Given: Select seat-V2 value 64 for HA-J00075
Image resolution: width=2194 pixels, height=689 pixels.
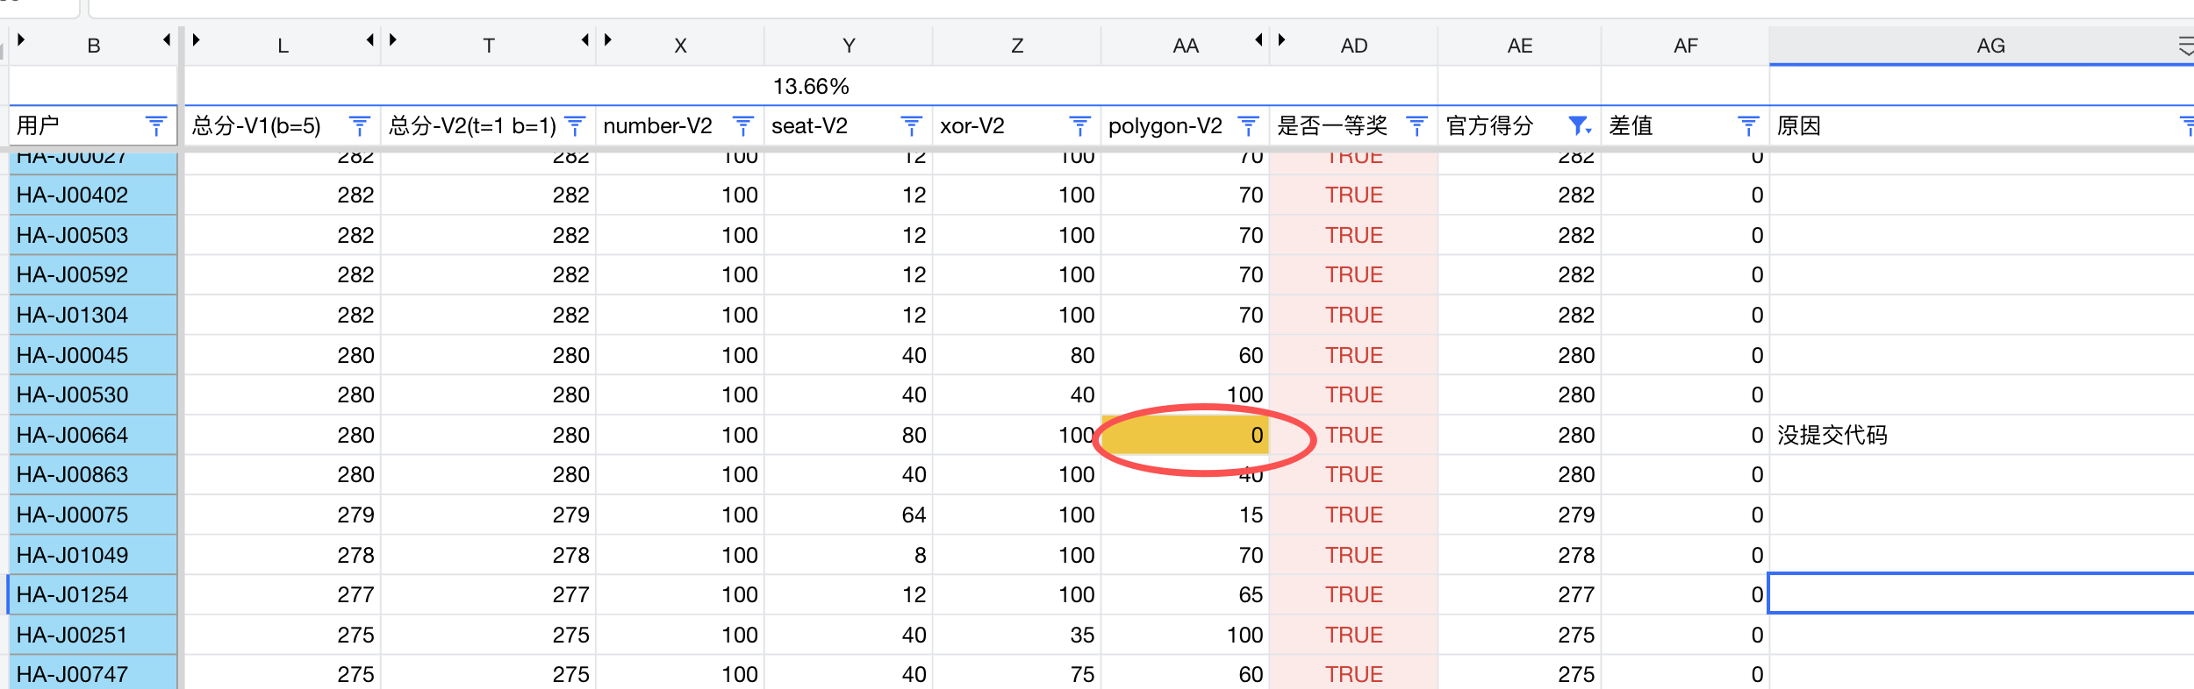Looking at the screenshot, I should click(x=849, y=515).
